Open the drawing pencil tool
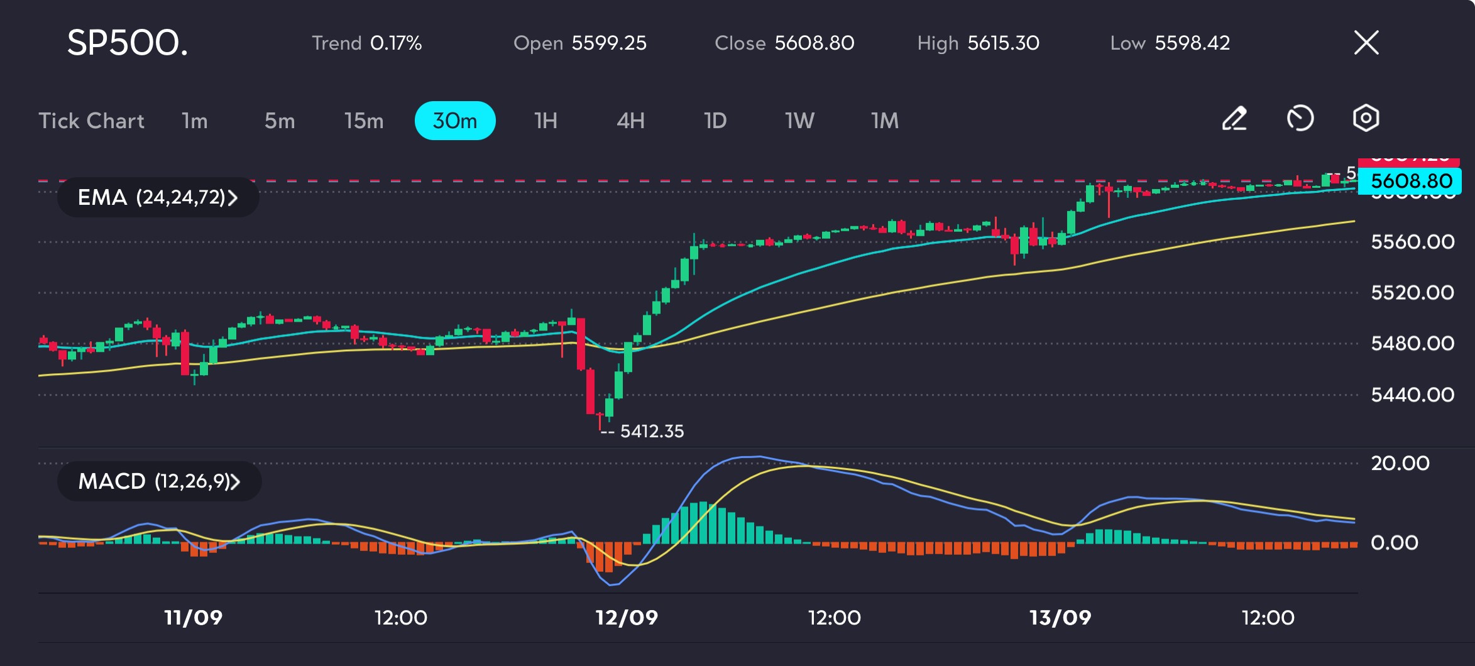Viewport: 1475px width, 666px height. click(1234, 119)
